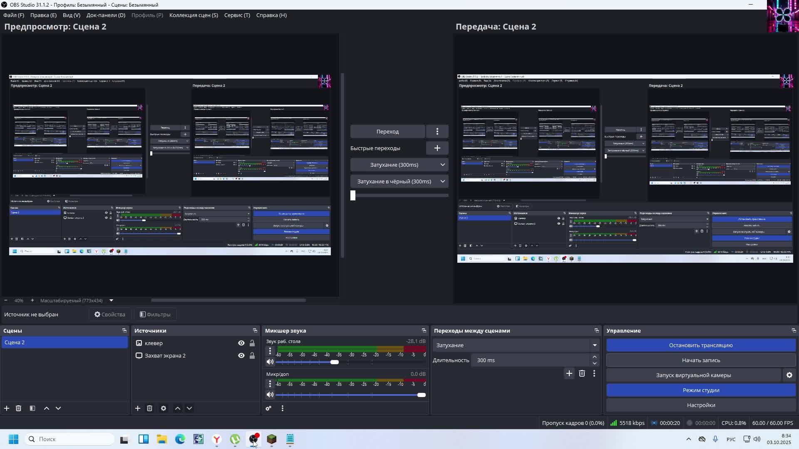Screen dimensions: 799x449
Task: Open virtual camera settings gear
Action: tap(789, 375)
